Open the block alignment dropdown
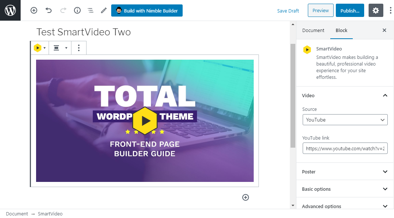The width and height of the screenshot is (394, 218). pyautogui.click(x=60, y=48)
